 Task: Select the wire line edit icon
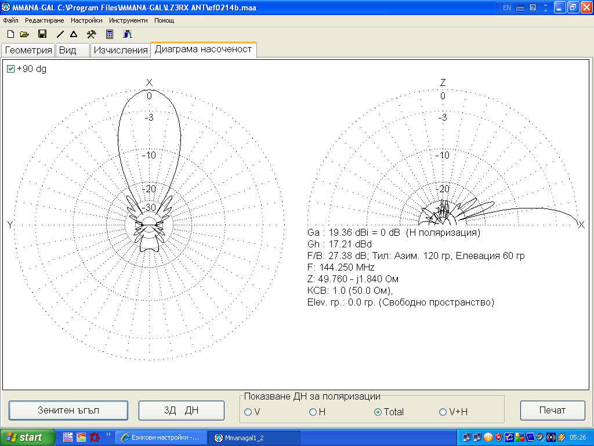60,34
